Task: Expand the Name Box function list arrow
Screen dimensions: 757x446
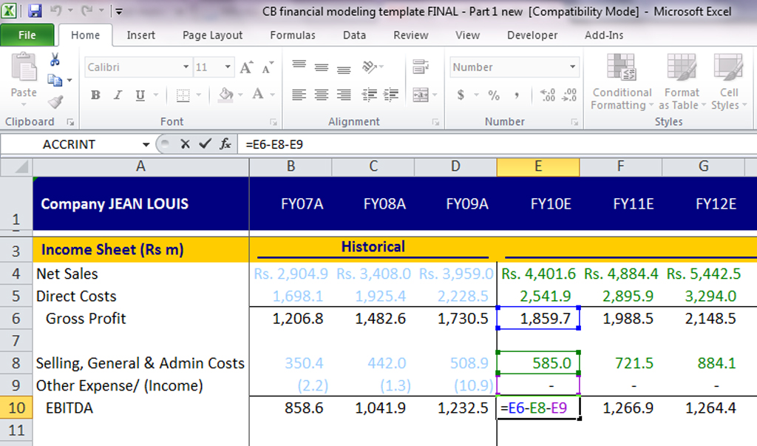Action: [146, 144]
